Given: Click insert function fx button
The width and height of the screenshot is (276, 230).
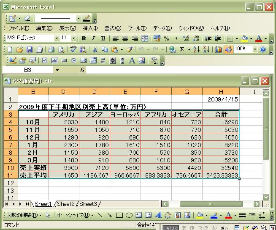Looking at the screenshot, I should [x=82, y=70].
